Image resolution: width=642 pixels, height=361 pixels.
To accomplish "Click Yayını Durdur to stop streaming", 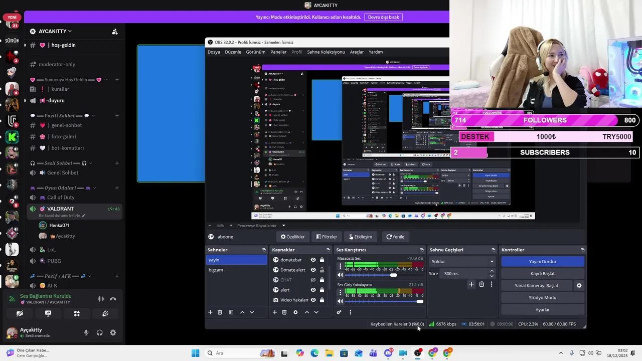I will tap(543, 261).
